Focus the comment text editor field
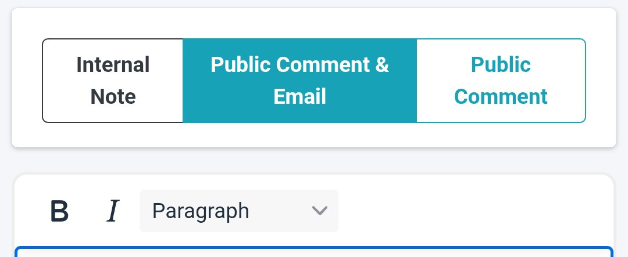The height and width of the screenshot is (257, 628). [314, 252]
